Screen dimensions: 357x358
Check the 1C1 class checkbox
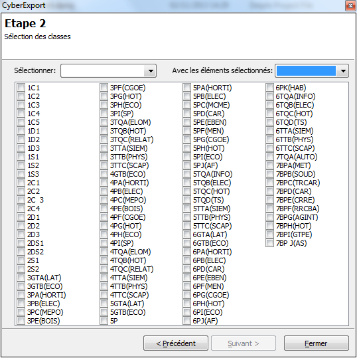[21, 88]
